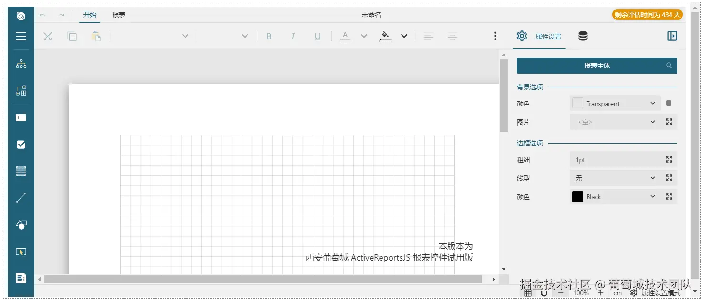Click the ActiveReportsJS logo icon
The image size is (701, 300).
21,16
